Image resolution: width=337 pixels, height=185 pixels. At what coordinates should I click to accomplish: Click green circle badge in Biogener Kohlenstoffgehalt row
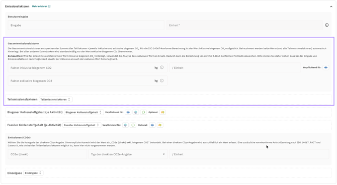(x=143, y=112)
